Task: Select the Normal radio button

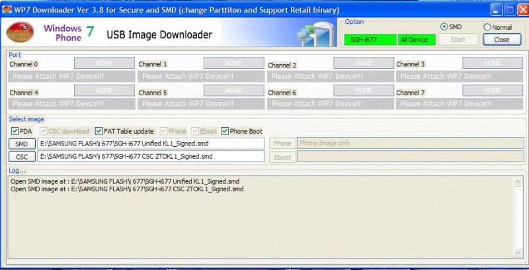Action: pyautogui.click(x=487, y=27)
